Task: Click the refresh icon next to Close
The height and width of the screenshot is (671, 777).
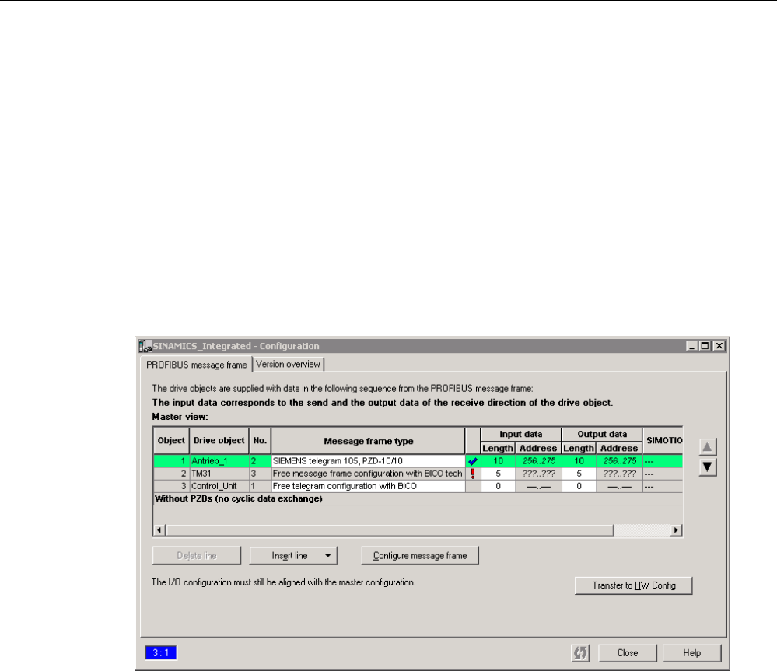Action: (x=580, y=652)
